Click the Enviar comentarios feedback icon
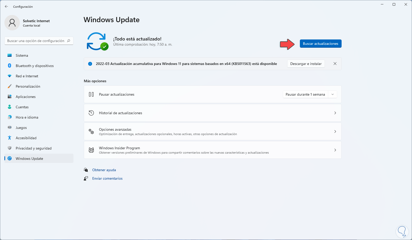Image resolution: width=412 pixels, height=240 pixels. click(x=86, y=178)
